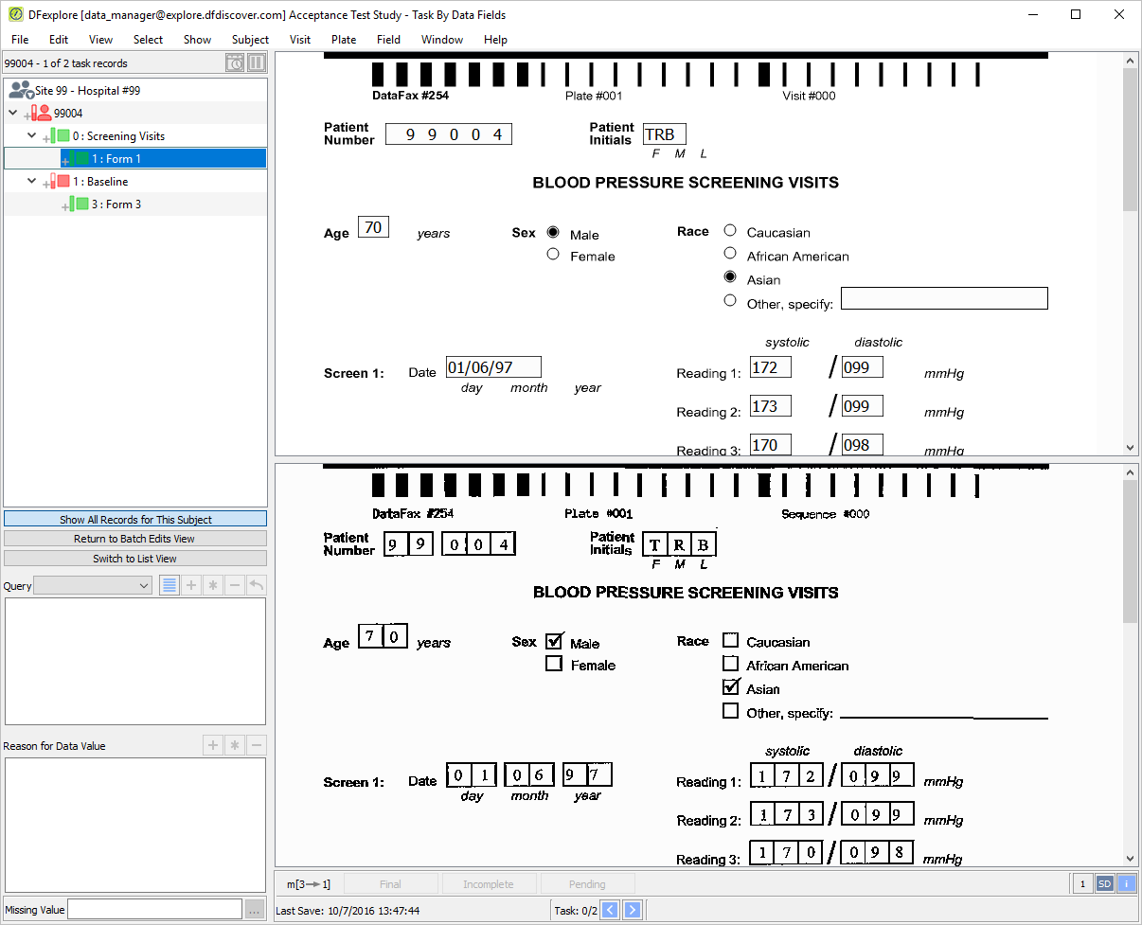Collapse the Screening Visits tree node
The height and width of the screenshot is (925, 1142).
[x=31, y=135]
